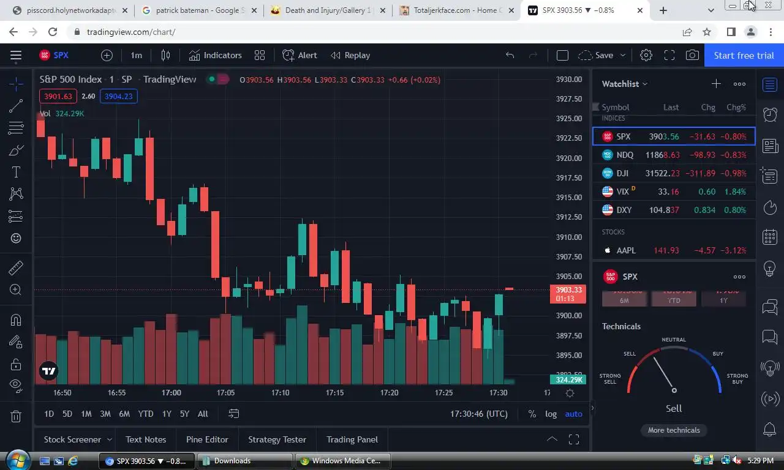Expand the Watchlist name dropdown
The image size is (784, 470).
pos(625,84)
